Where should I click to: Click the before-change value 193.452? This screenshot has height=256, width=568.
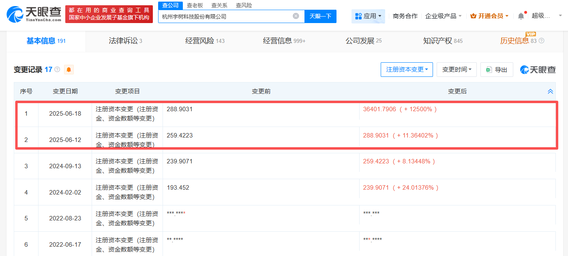(178, 188)
